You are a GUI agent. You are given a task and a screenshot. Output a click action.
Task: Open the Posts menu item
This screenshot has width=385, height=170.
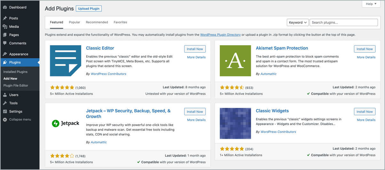pos(20,18)
